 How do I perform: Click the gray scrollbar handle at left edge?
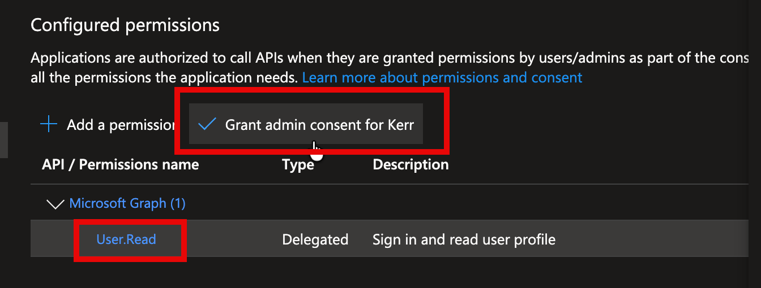pos(3,139)
